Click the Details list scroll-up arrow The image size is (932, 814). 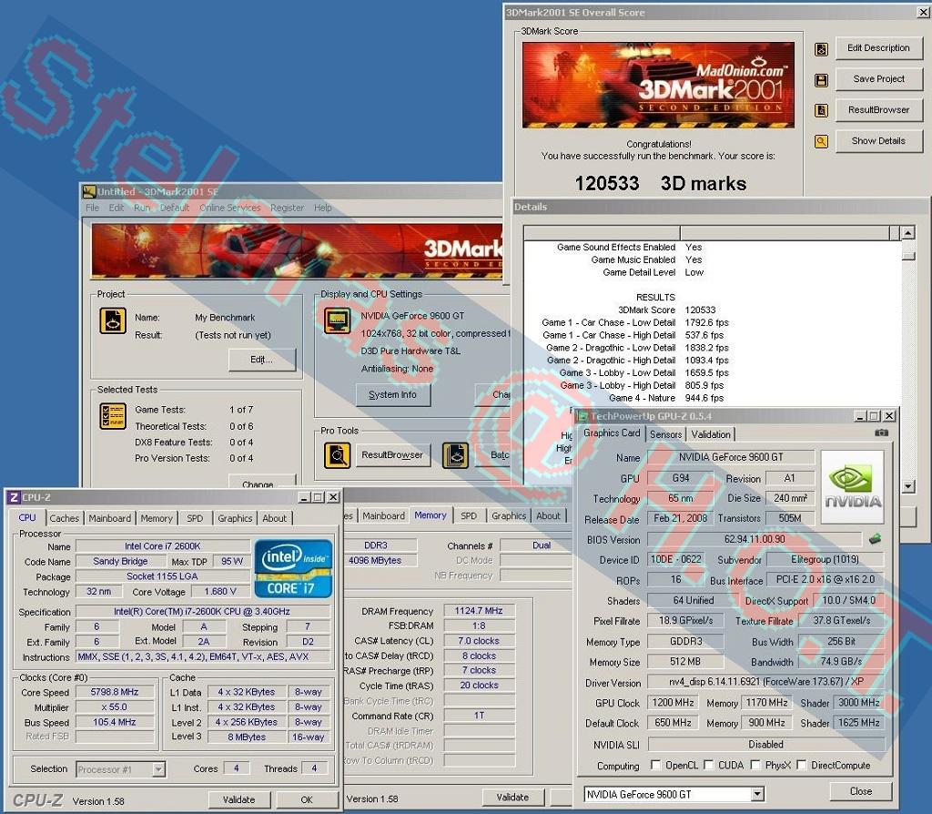[907, 233]
